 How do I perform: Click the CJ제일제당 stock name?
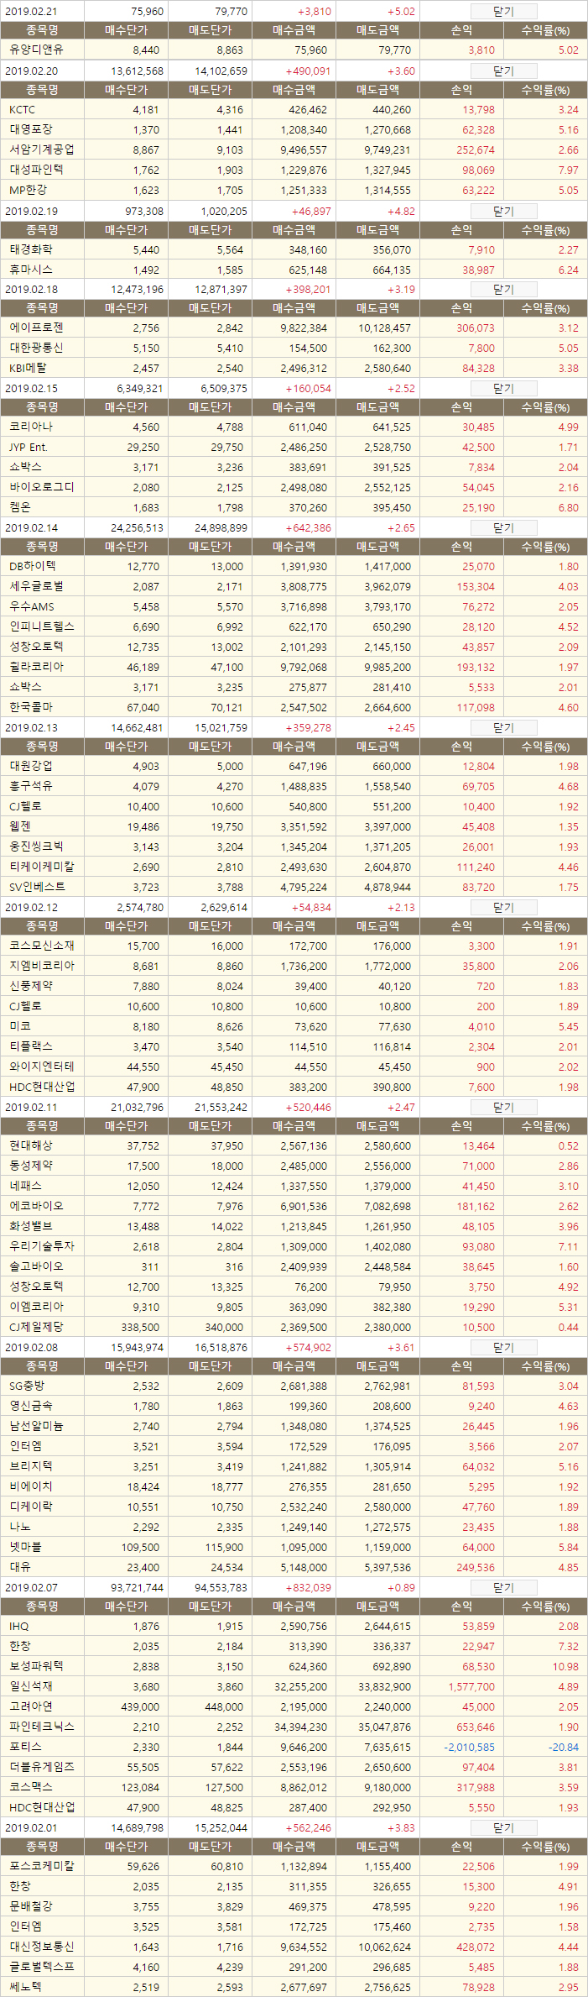click(x=36, y=1328)
